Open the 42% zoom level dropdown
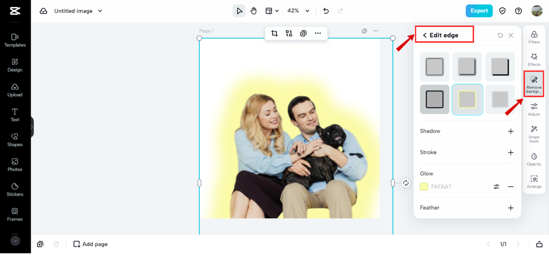Viewport: 549px width, 255px height. [x=298, y=11]
